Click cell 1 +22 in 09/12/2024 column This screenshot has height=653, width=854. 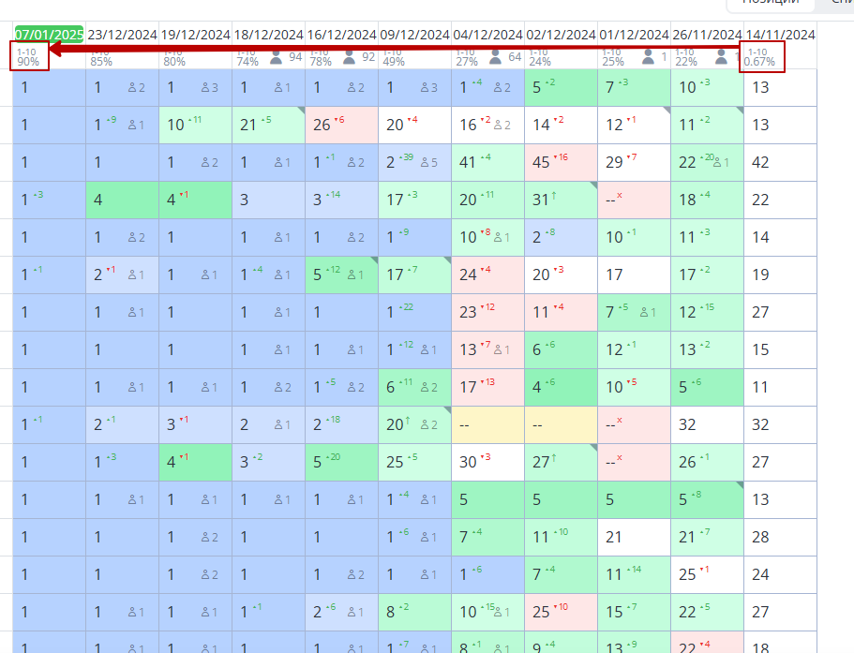tap(414, 312)
